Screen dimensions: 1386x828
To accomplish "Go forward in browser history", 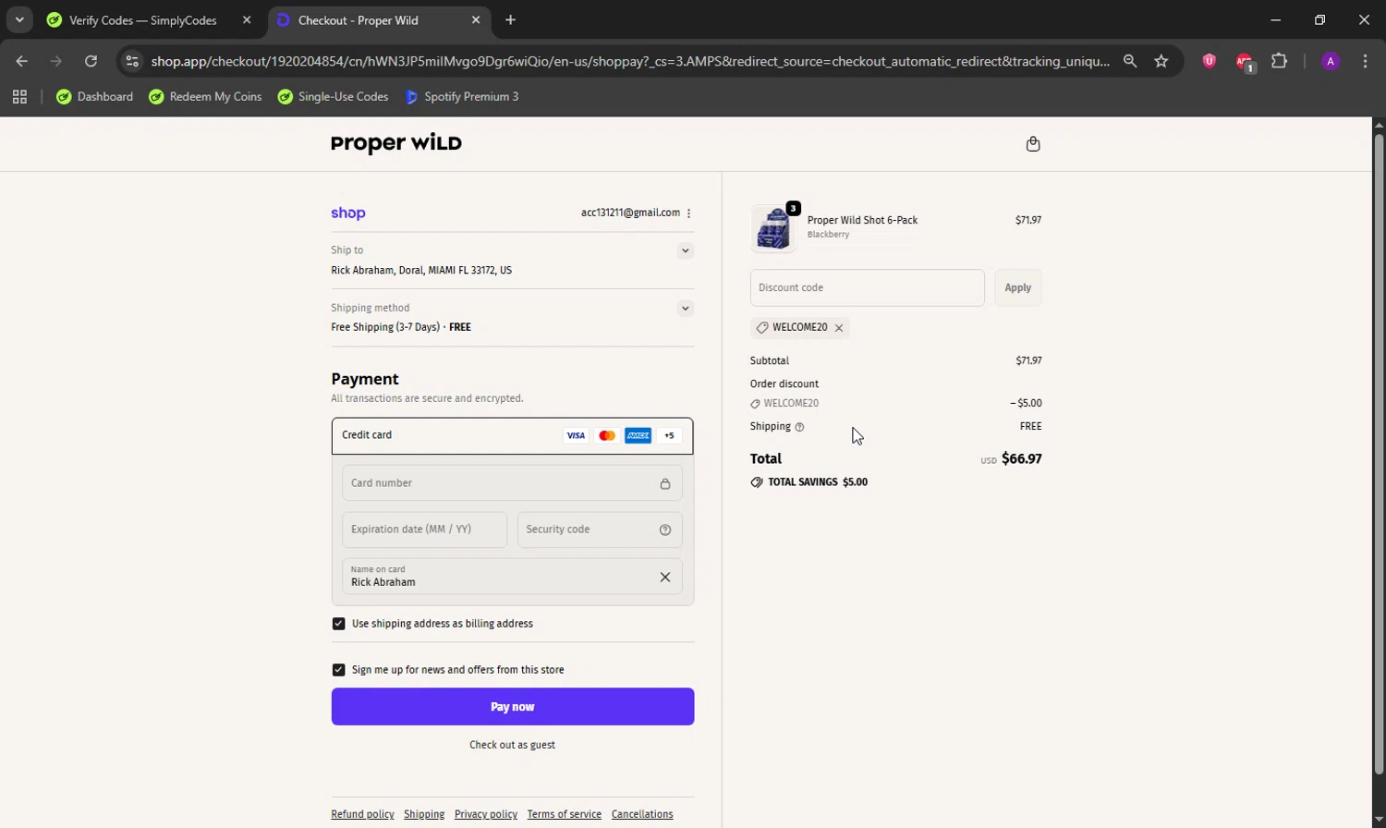I will click(56, 61).
